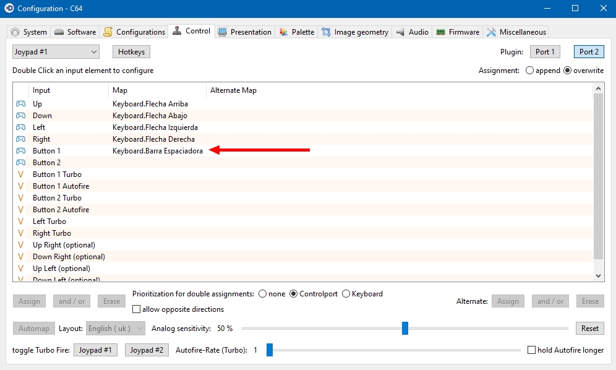Screen dimensions: 616x370
Task: Click the System tab gear icon
Action: click(x=15, y=32)
